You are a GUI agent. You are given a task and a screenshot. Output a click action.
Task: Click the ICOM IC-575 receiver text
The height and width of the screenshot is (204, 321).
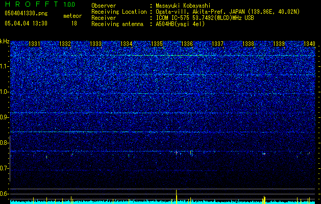(205, 18)
